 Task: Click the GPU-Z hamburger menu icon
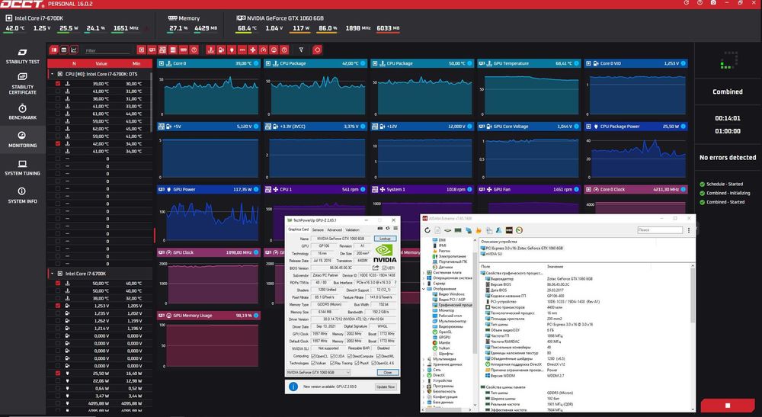point(395,229)
